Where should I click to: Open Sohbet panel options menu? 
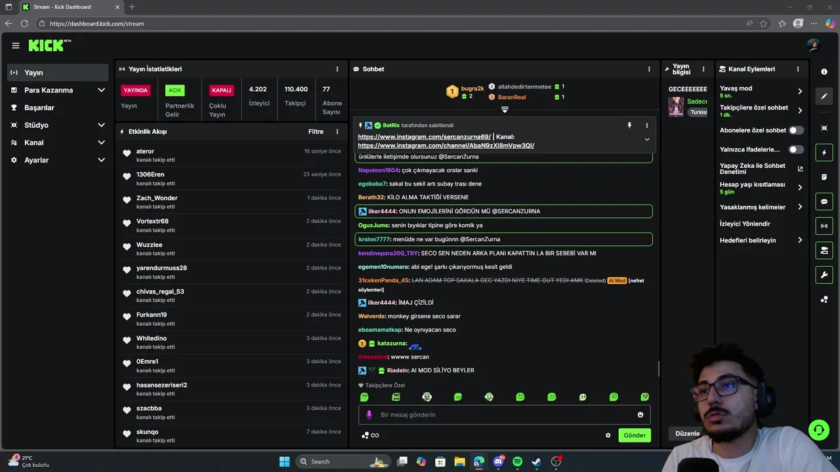649,69
